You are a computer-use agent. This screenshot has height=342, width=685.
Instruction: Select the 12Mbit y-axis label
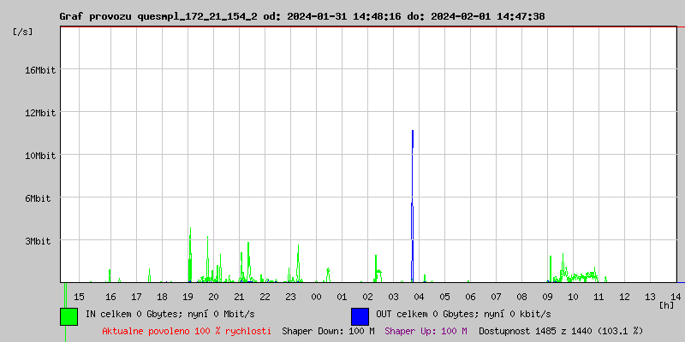tap(40, 113)
